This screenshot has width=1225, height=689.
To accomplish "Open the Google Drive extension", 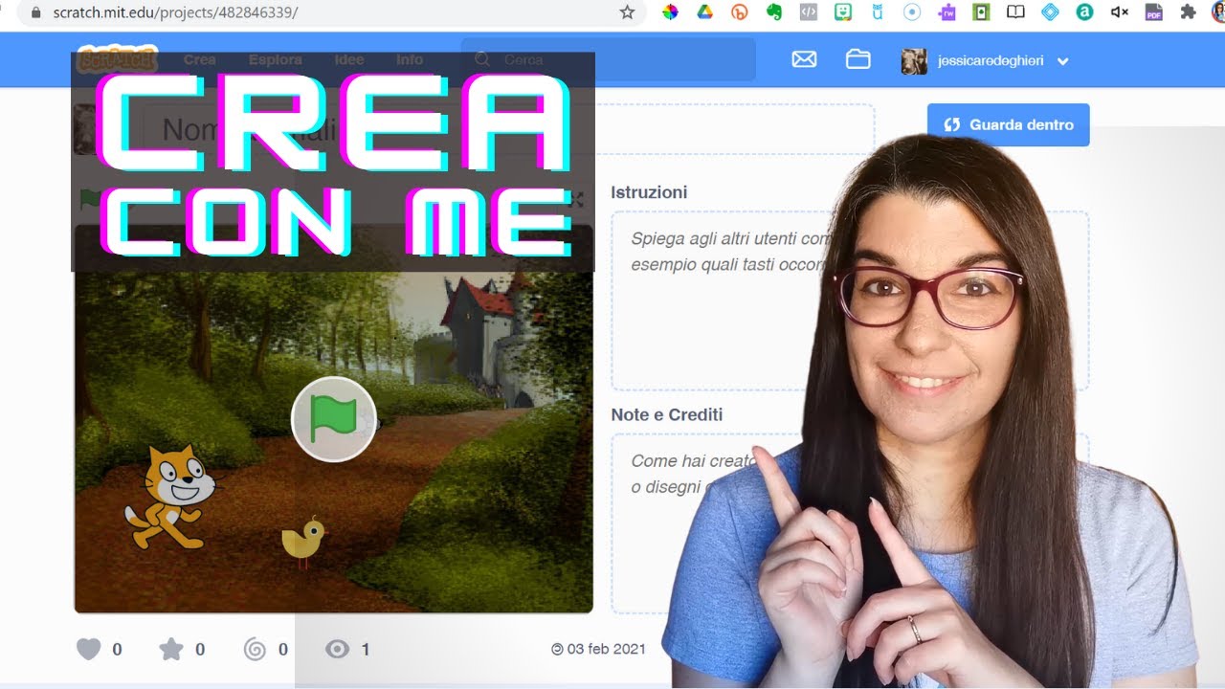I will click(x=704, y=12).
